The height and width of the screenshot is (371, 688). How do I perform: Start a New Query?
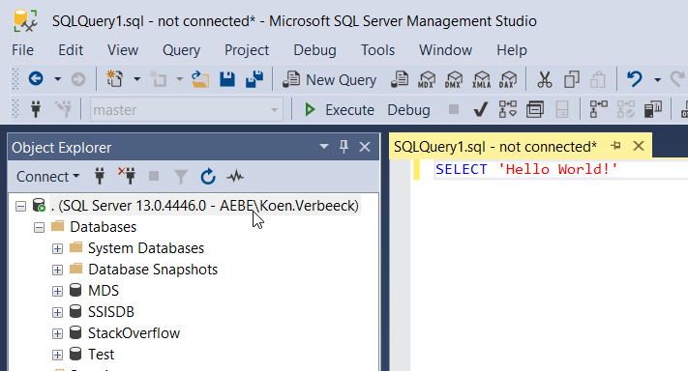[x=329, y=80]
